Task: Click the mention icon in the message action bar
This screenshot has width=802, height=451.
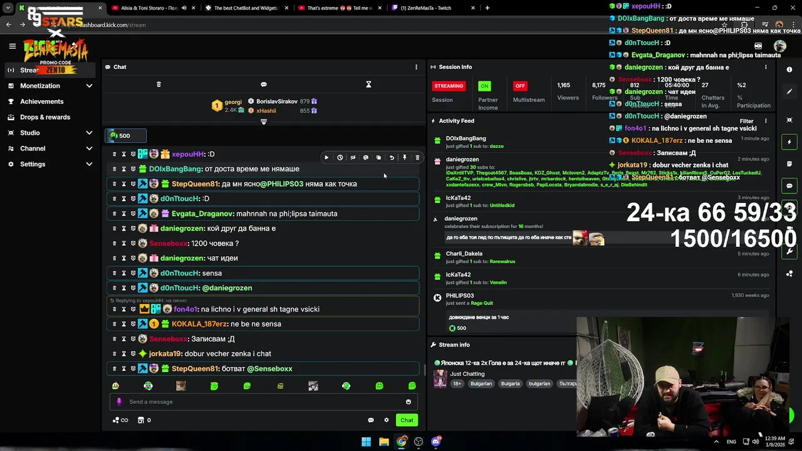Action: pos(366,158)
